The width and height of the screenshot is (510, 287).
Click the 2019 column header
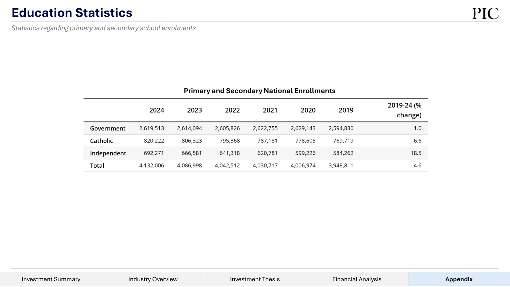coord(346,110)
